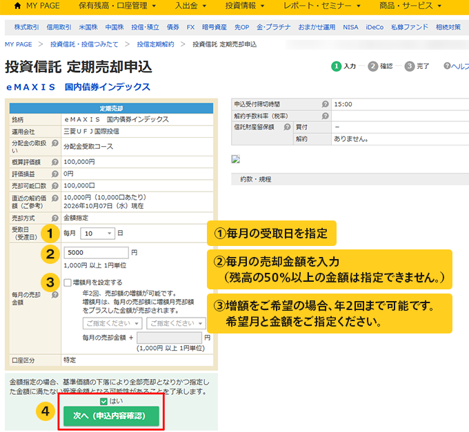469x432 pixels.
Task: Go to 投信・積立 in sub navigation
Action: point(145,27)
